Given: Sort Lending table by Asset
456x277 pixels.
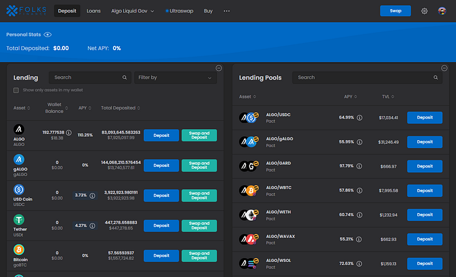Looking at the screenshot, I should point(21,108).
